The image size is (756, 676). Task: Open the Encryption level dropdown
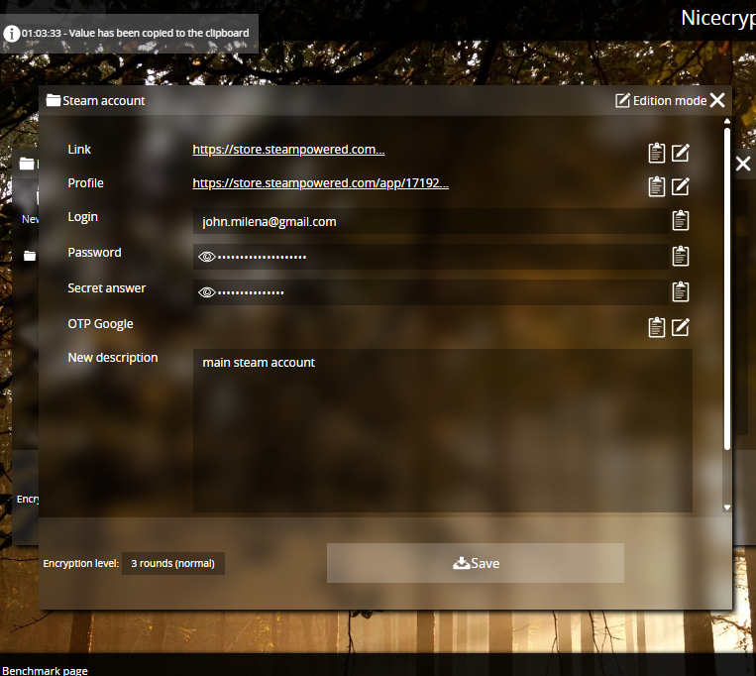point(173,564)
